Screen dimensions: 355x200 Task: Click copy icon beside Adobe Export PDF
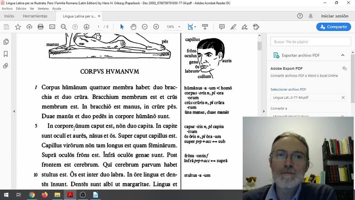[345, 68]
